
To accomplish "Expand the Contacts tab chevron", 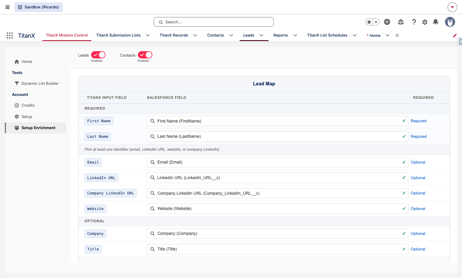I will (x=231, y=35).
